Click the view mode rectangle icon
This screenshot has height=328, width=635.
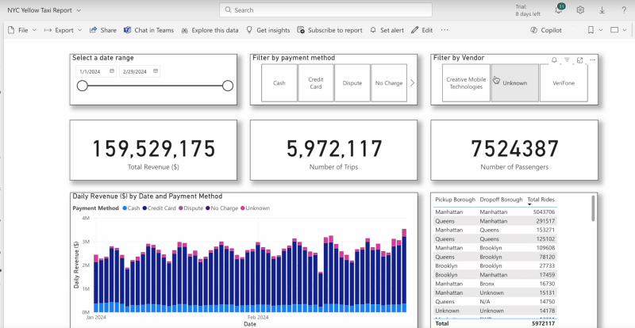pos(614,30)
